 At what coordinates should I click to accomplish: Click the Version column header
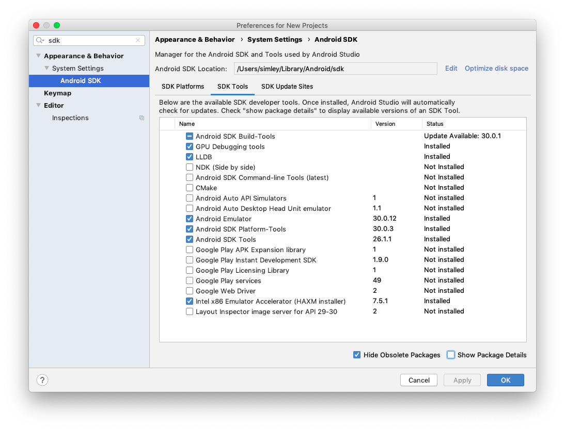[396, 124]
